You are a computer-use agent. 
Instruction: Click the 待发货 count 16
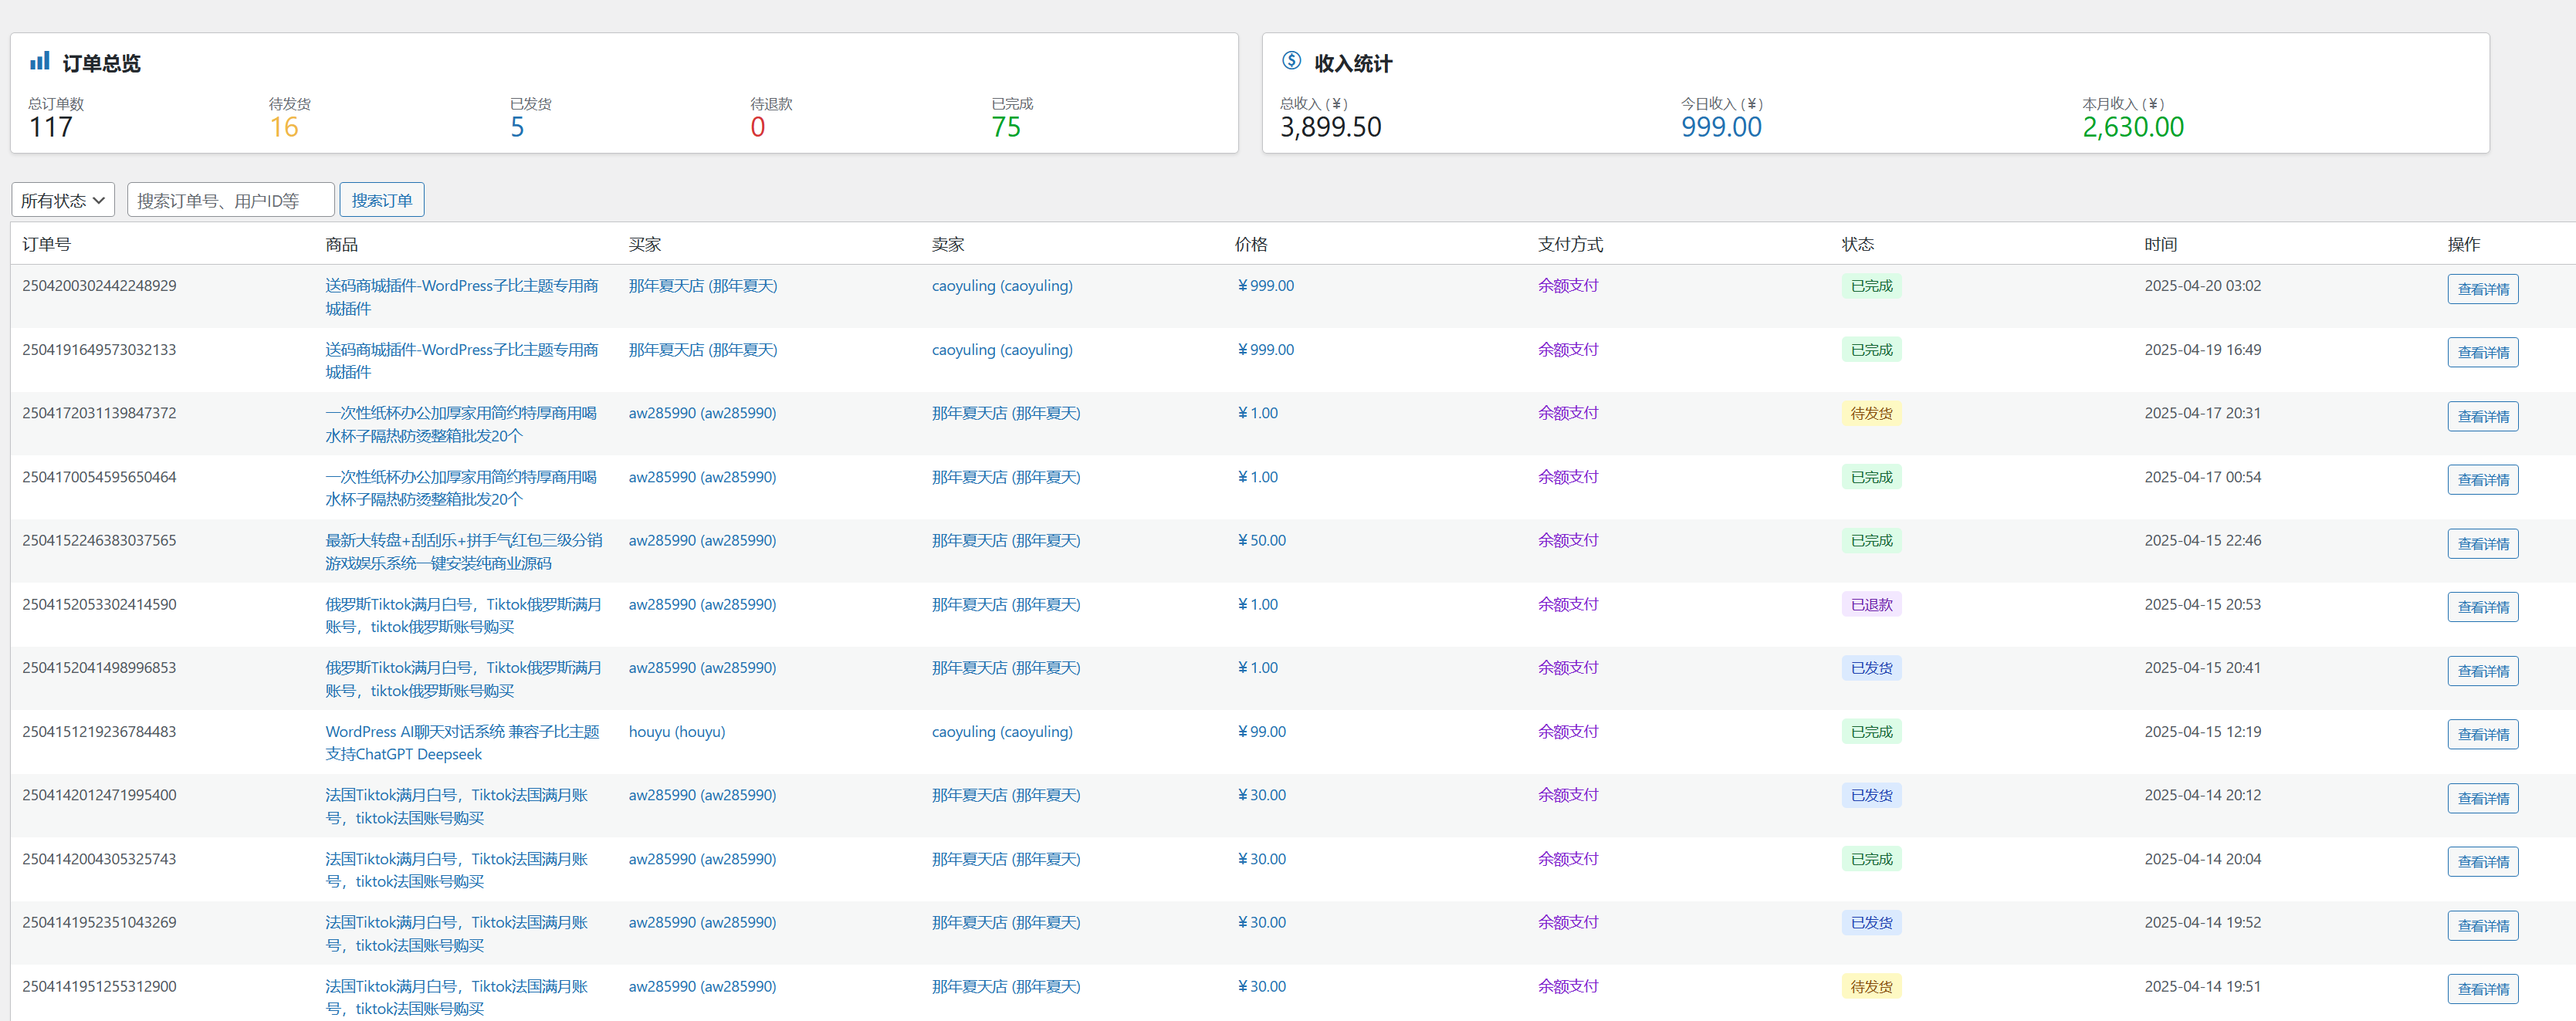point(284,127)
